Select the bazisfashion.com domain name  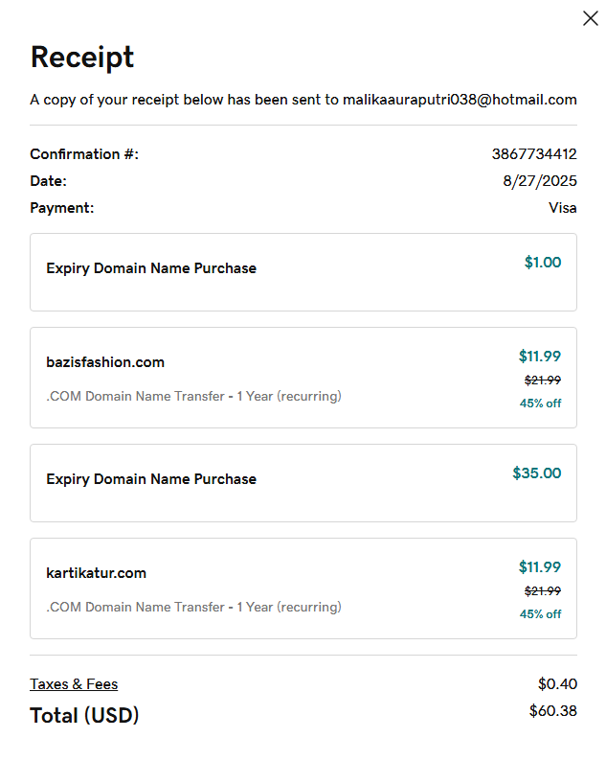point(105,362)
